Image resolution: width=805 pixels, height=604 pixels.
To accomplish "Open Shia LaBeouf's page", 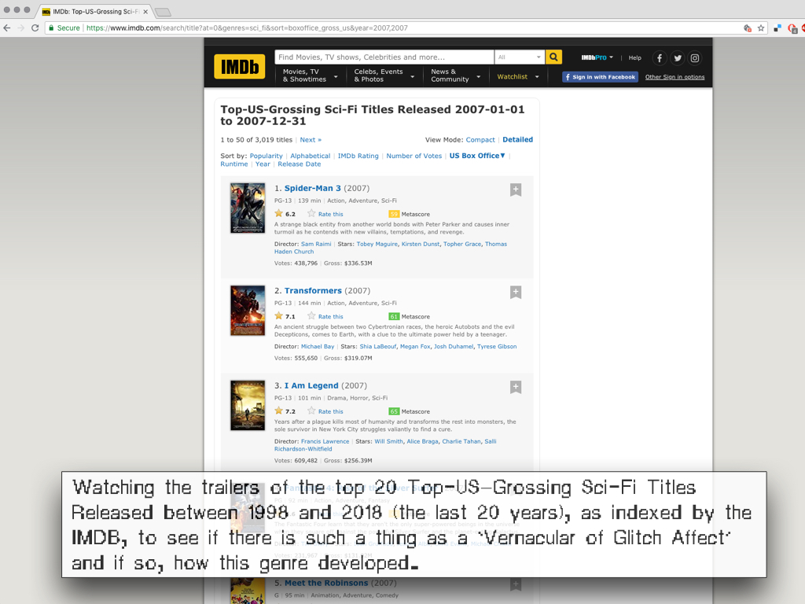I will pos(378,346).
